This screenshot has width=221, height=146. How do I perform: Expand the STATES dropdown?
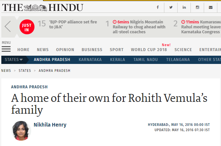point(14,60)
